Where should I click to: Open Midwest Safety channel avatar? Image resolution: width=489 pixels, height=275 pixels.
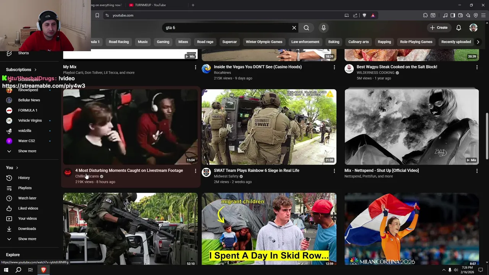tap(206, 172)
